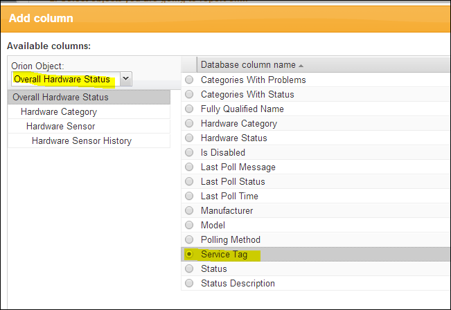Viewport: 451px width, 310px height.
Task: Choose the Fully Qualified Name column
Action: pyautogui.click(x=189, y=109)
